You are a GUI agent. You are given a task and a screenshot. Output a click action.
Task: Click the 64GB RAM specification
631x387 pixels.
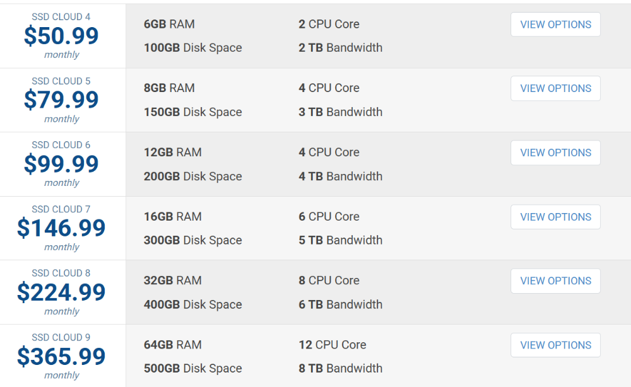click(x=173, y=345)
